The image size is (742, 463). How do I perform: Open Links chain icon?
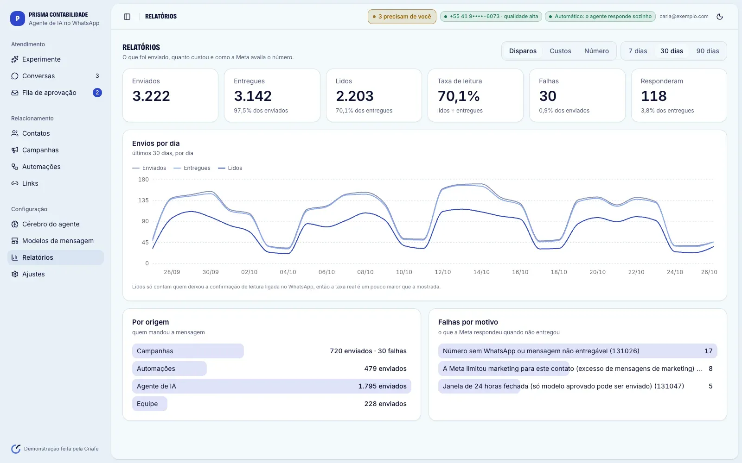point(15,183)
